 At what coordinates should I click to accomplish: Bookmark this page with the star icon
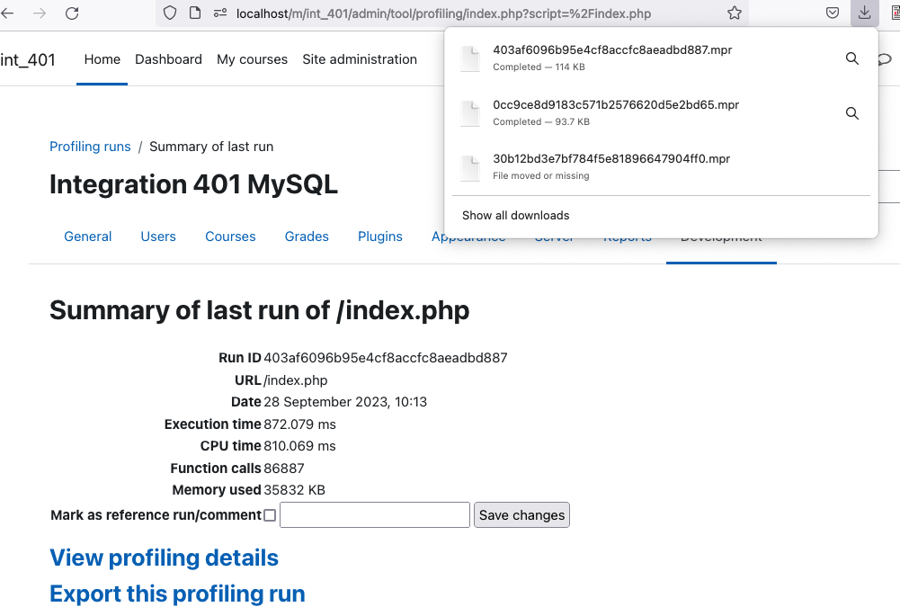pos(735,13)
